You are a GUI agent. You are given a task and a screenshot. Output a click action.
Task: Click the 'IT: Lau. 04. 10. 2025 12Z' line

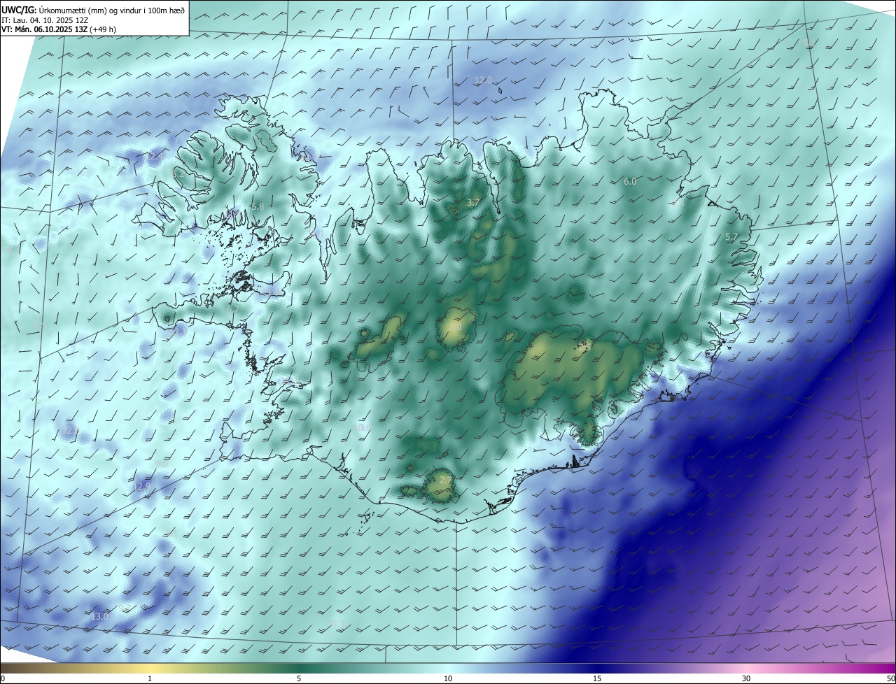pos(45,20)
